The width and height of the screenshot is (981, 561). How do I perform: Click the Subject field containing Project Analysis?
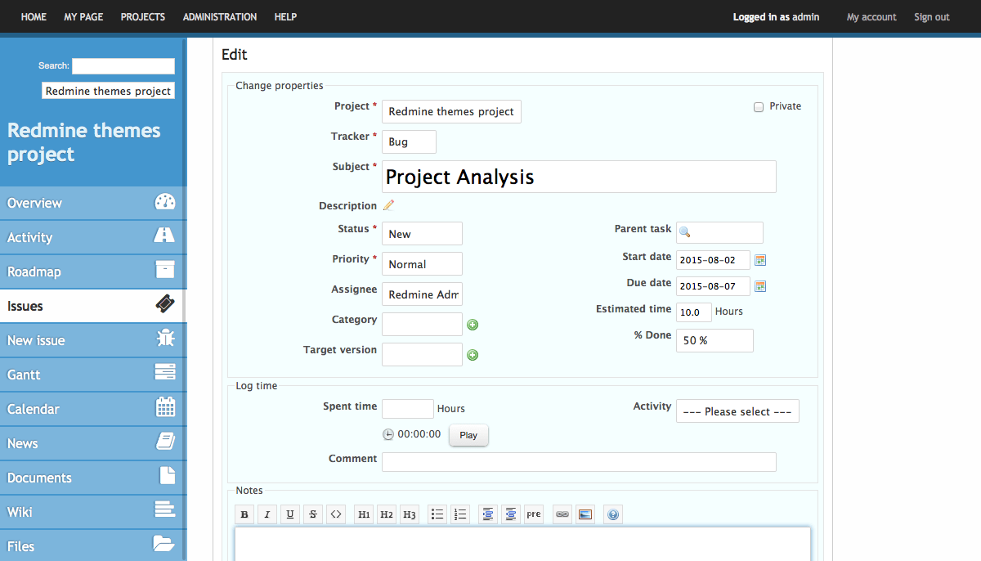click(x=579, y=177)
